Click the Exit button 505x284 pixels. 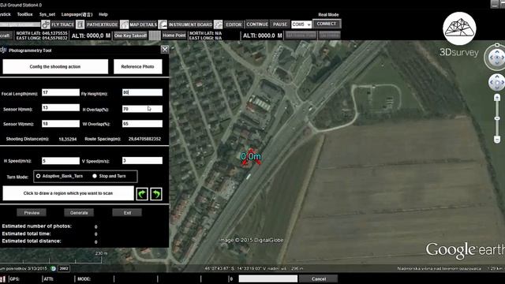(127, 212)
